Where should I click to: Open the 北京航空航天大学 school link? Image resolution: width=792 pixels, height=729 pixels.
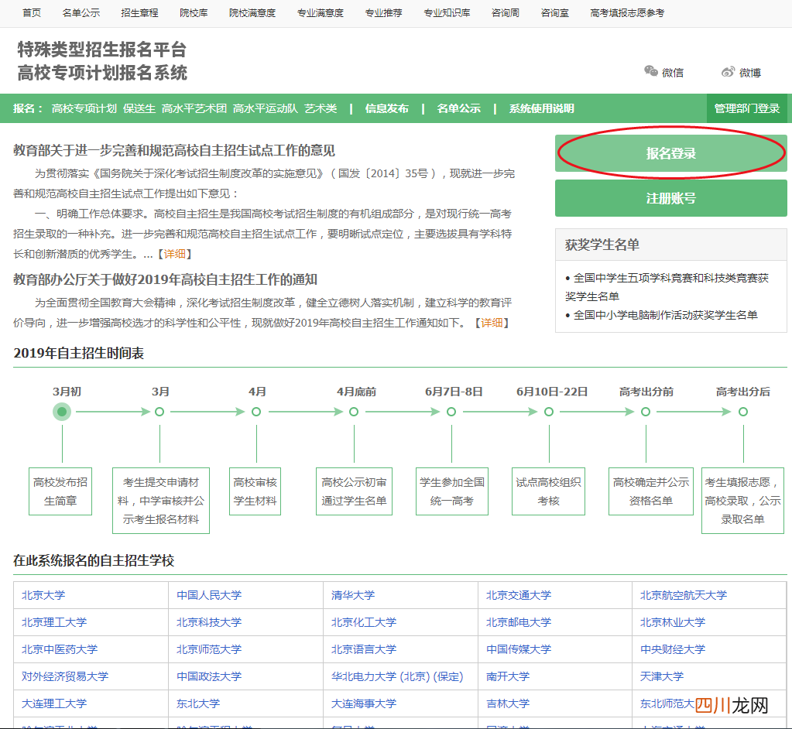click(684, 595)
